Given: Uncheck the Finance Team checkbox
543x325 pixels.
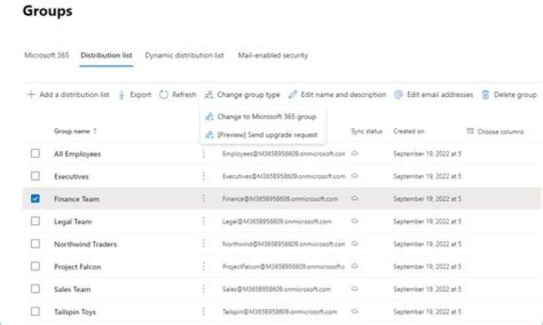Looking at the screenshot, I should click(35, 198).
